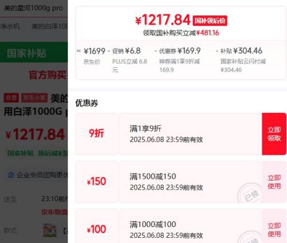Claim the 9折 coupon with 立即领取
The image size is (287, 243).
[x=274, y=134]
